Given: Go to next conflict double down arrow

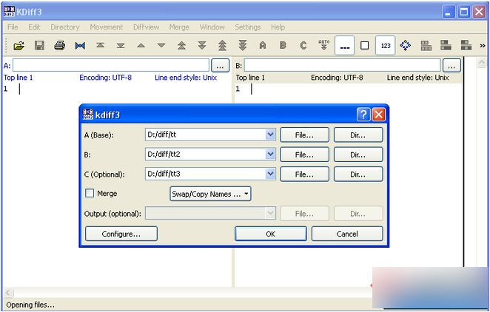Looking at the screenshot, I should [202, 46].
